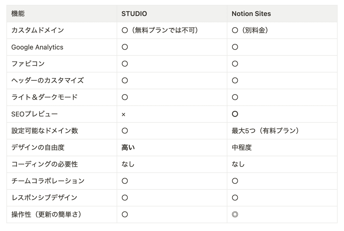This screenshot has height=231, width=344.
Task: Click the × mark in the SEOプレビュー row
Action: coord(124,114)
